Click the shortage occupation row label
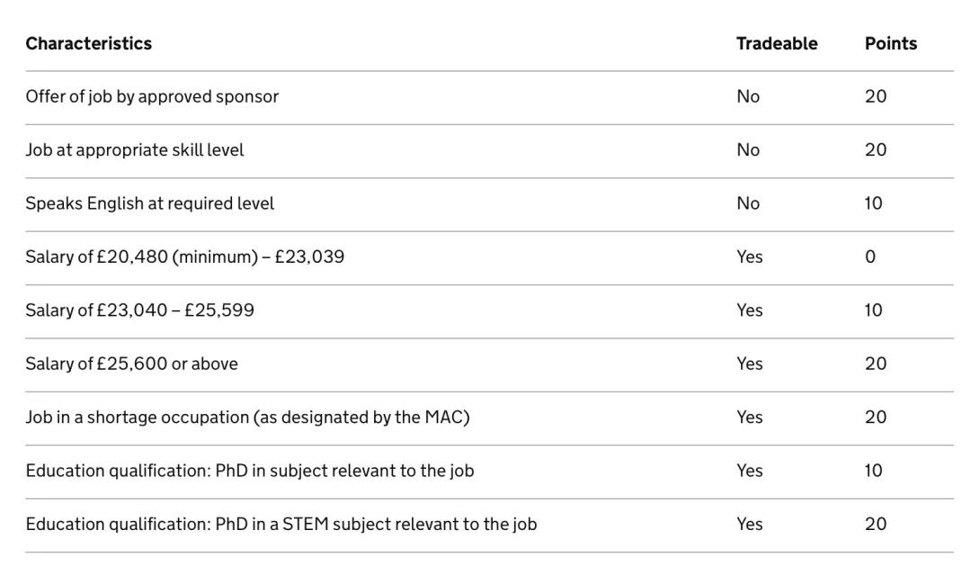971x575 pixels. 247,417
